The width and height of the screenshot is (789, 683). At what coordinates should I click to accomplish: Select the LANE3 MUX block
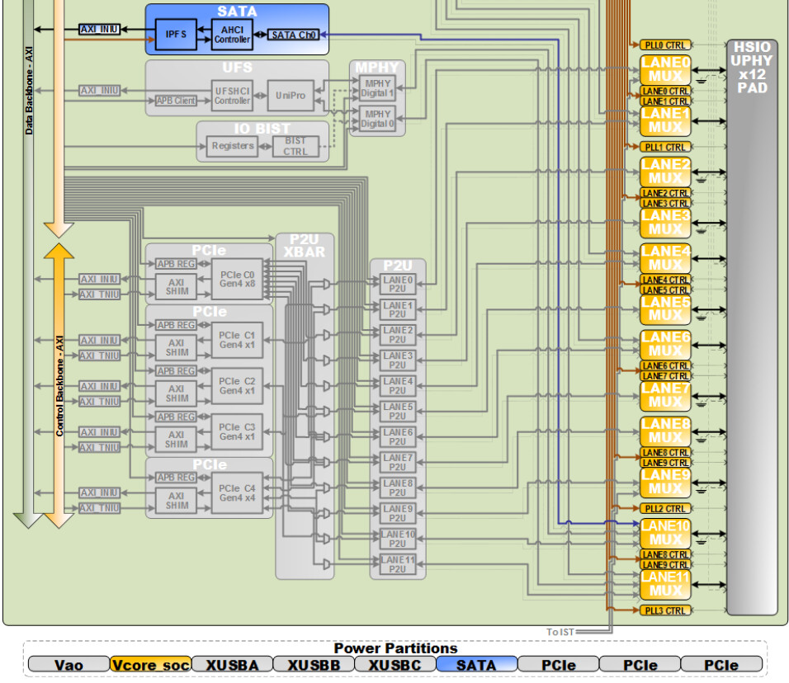click(665, 223)
